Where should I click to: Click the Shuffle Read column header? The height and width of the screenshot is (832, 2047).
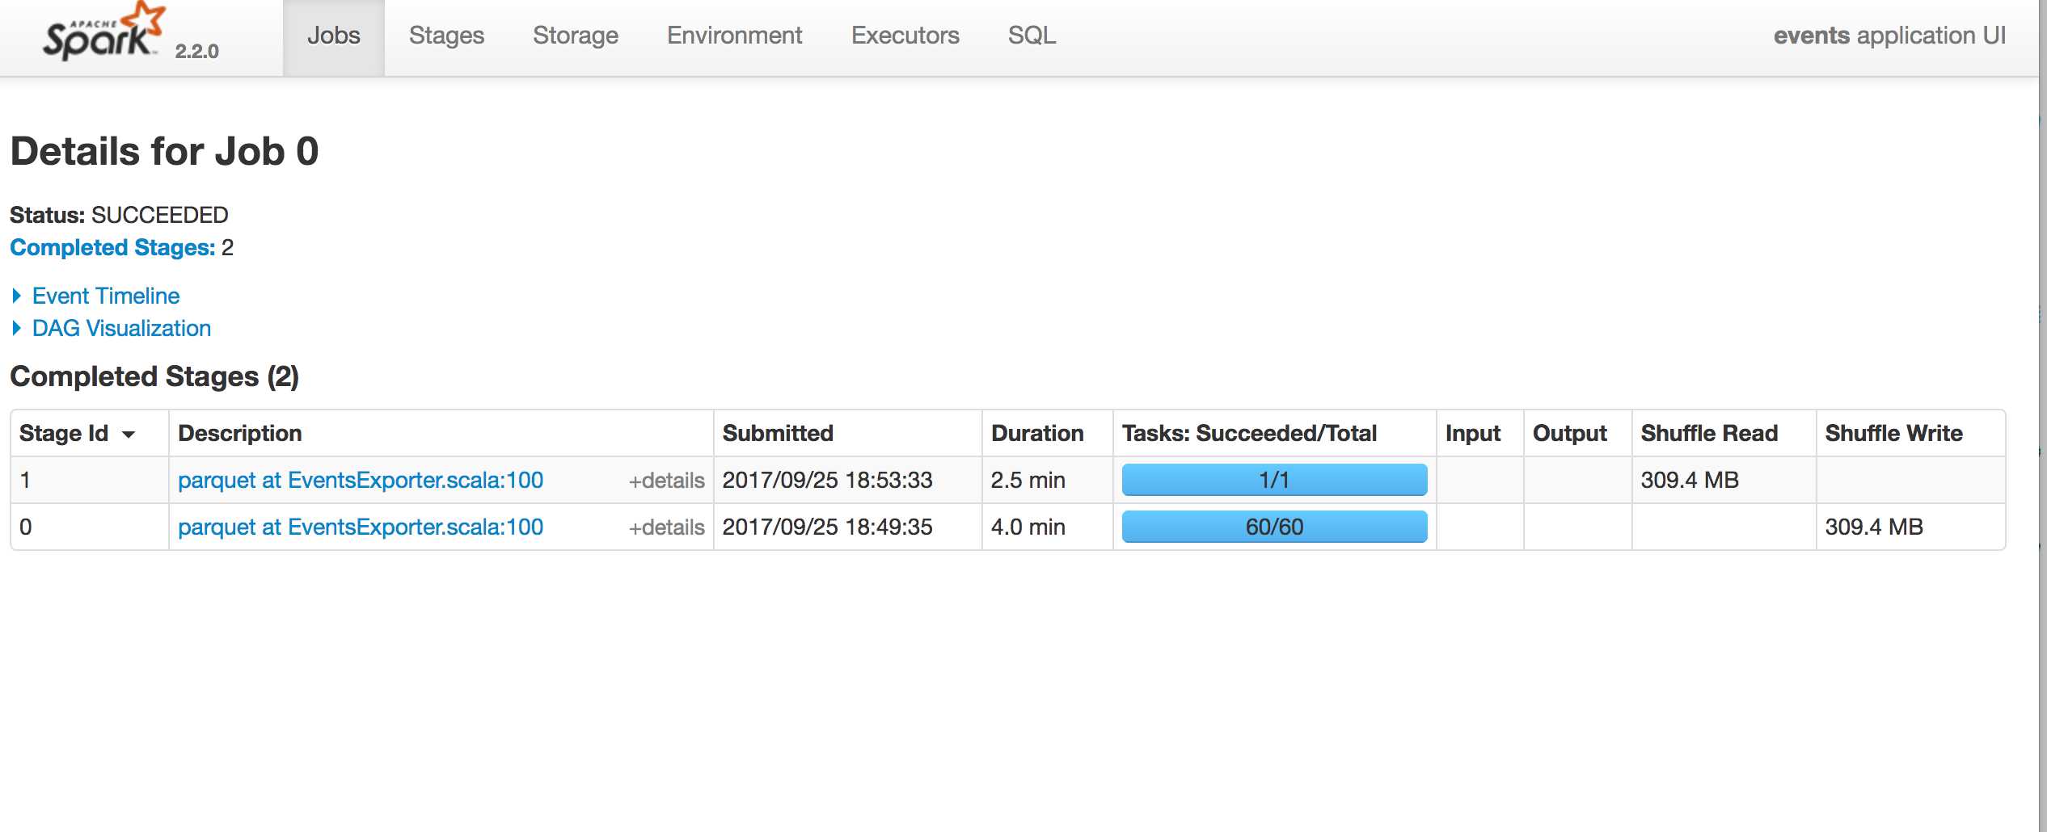tap(1724, 433)
